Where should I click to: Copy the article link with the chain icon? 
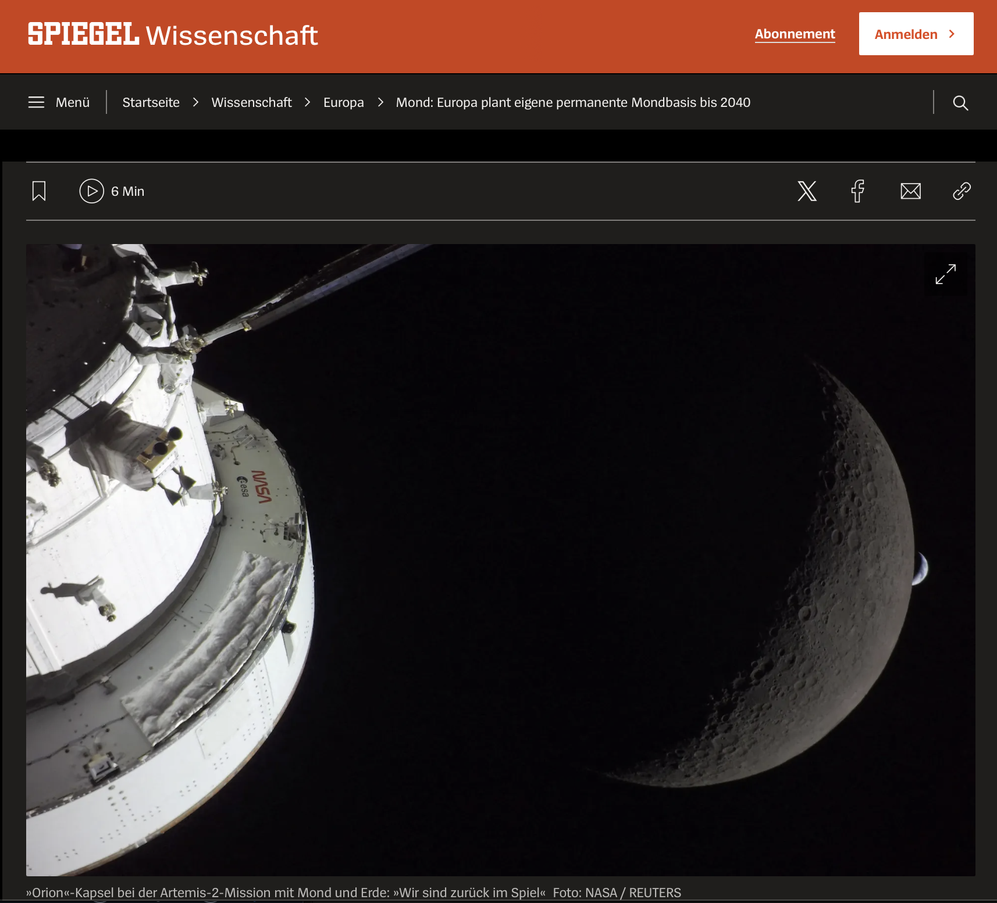(962, 191)
